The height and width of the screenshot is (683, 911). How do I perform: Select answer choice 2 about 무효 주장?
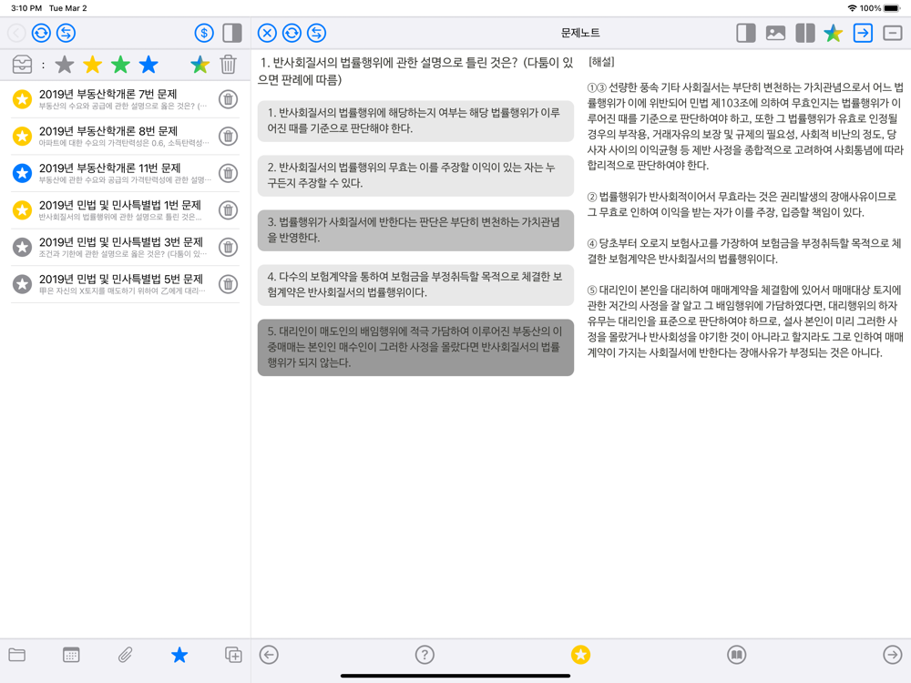point(415,176)
